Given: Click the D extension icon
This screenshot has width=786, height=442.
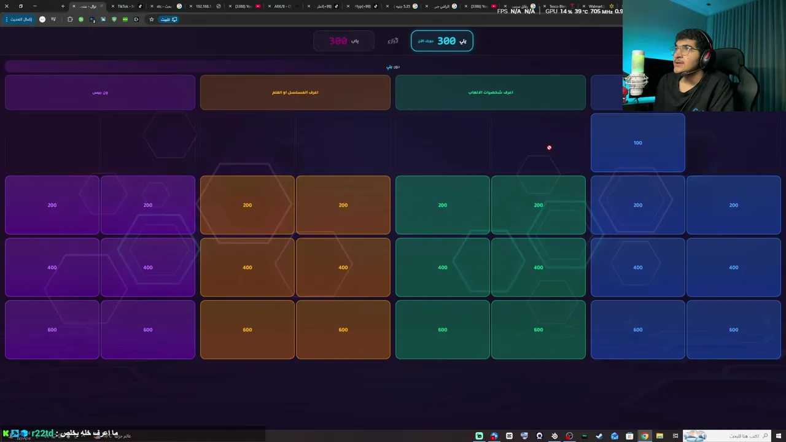Looking at the screenshot, I should (x=136, y=19).
